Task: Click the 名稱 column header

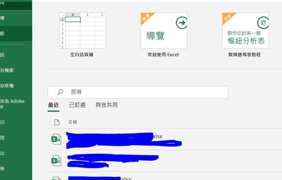Action: [x=73, y=122]
